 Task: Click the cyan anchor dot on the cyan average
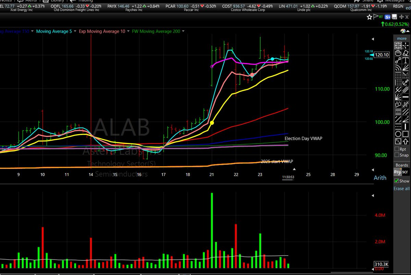point(272,59)
